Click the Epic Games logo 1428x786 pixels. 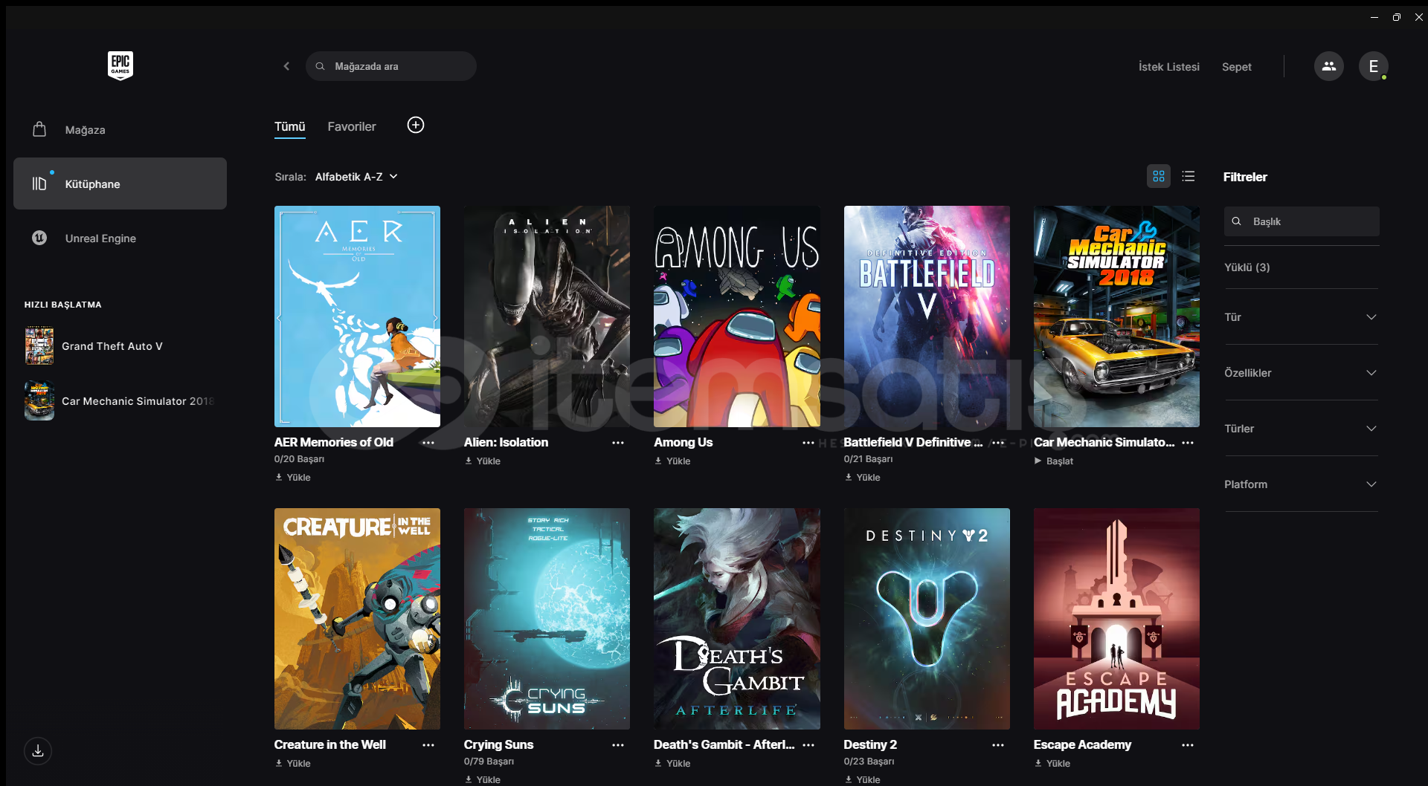(120, 65)
